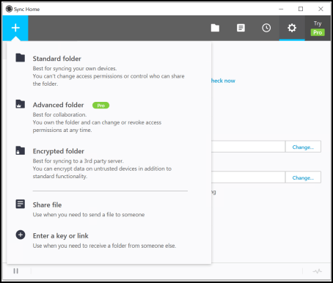Click 'Use when you need to send a file' text

coord(89,215)
